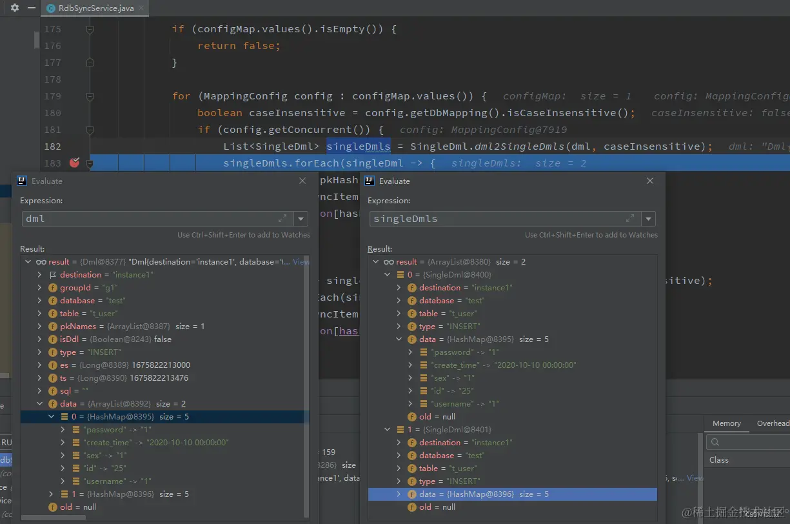
Task: Click map entry icon of "password" in singleDmls dialog
Action: pyautogui.click(x=424, y=352)
